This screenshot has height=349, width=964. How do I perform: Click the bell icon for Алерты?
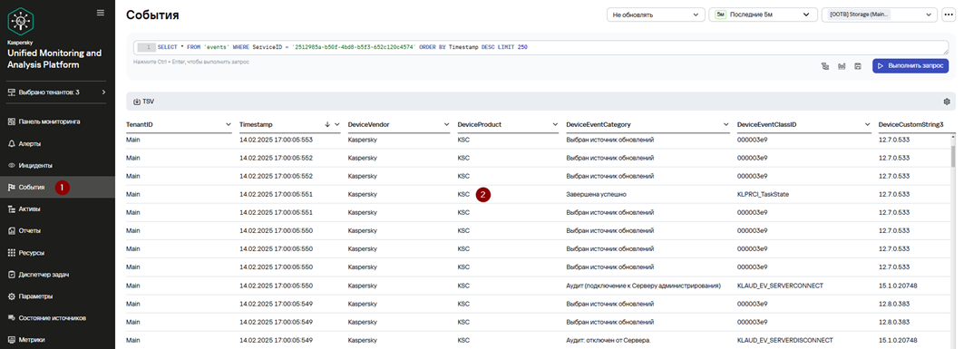(x=11, y=144)
